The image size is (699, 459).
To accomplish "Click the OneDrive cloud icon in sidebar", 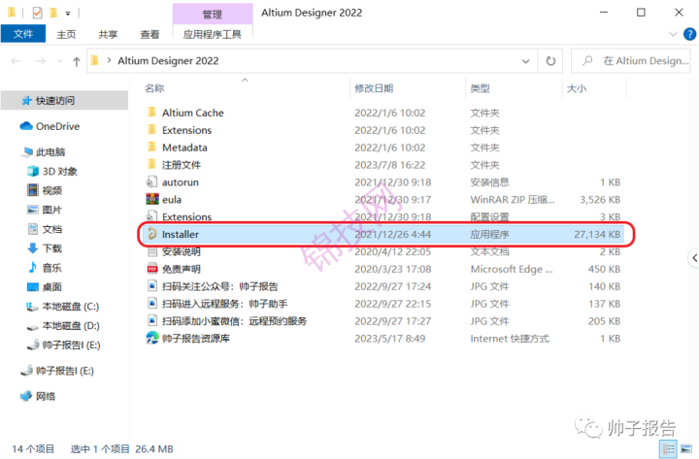I will pyautogui.click(x=26, y=126).
